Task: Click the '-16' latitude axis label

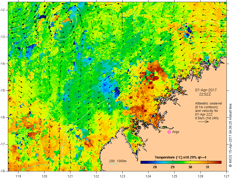Action: (3, 117)
